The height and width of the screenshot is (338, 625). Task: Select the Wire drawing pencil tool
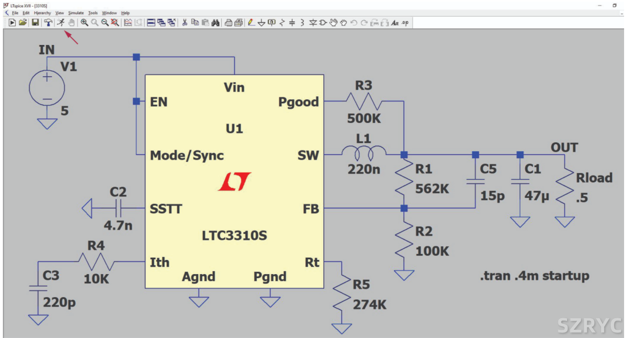(251, 23)
